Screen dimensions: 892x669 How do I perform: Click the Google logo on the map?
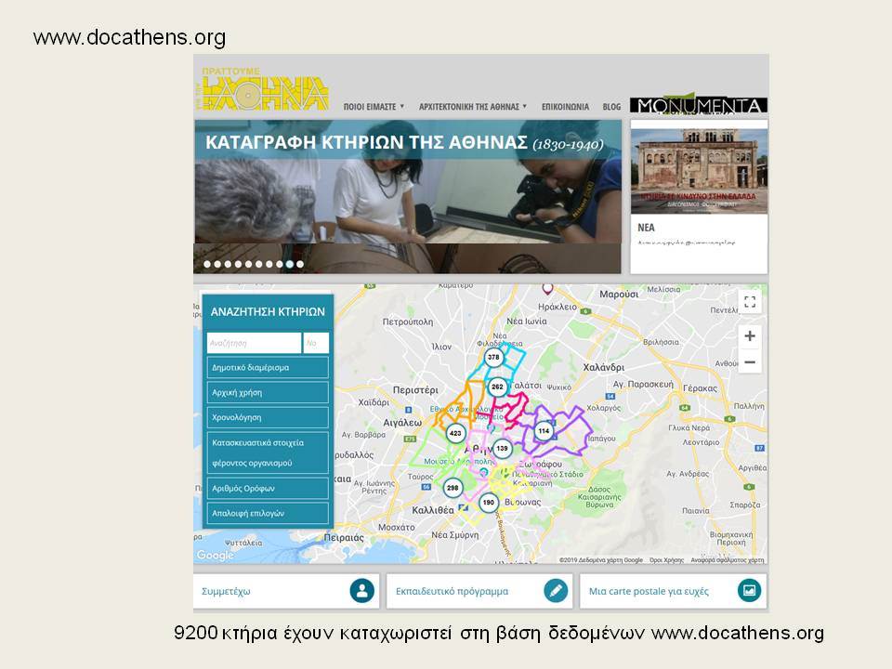coord(215,555)
